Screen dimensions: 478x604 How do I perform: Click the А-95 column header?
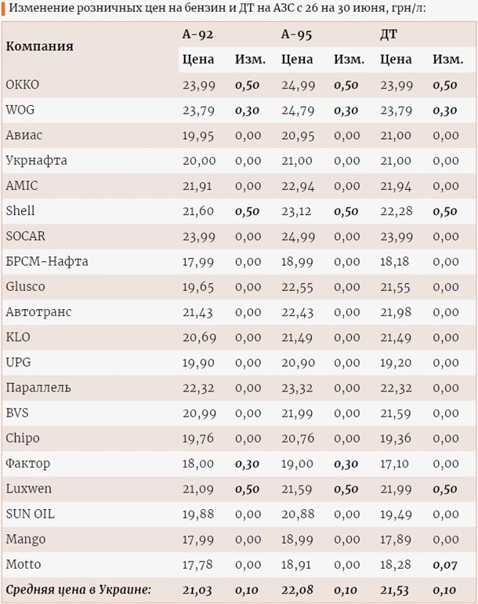pos(296,35)
